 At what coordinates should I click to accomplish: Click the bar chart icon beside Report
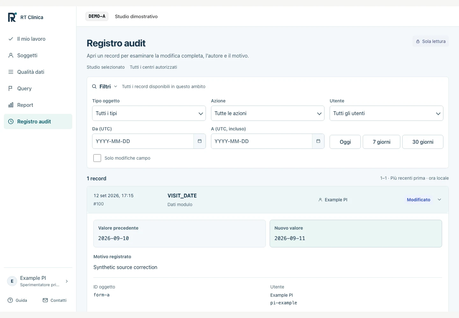11,105
